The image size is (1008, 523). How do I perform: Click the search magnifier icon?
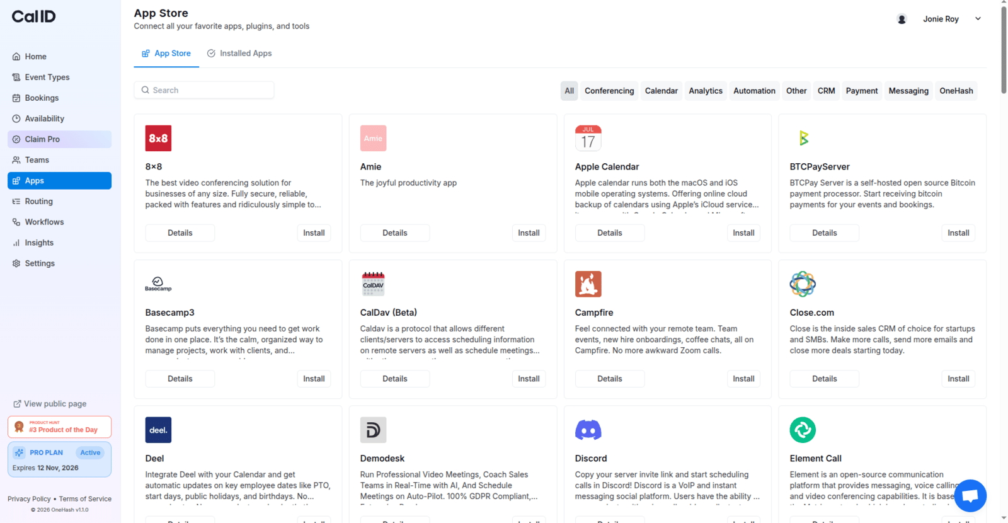click(146, 90)
